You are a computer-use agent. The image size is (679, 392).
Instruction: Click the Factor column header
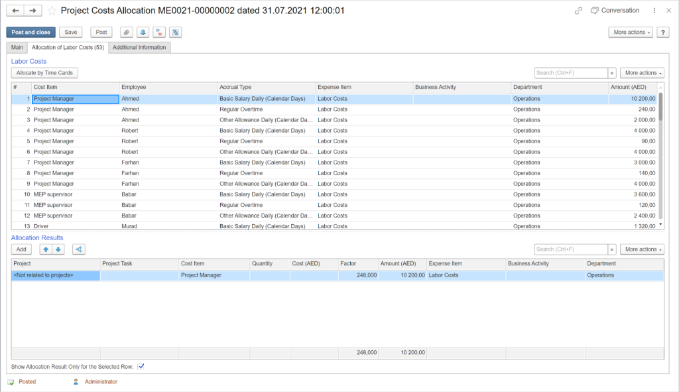(358, 263)
